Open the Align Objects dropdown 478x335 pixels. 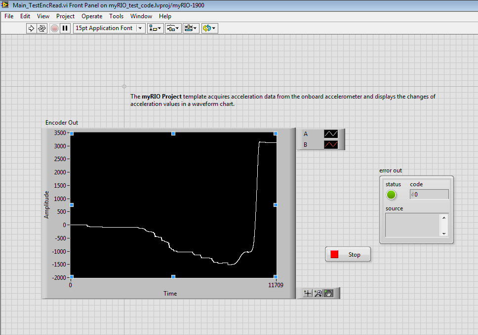[155, 28]
